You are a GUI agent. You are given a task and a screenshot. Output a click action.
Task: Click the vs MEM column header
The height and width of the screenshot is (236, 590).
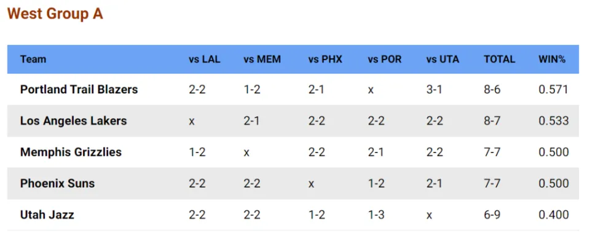click(262, 59)
